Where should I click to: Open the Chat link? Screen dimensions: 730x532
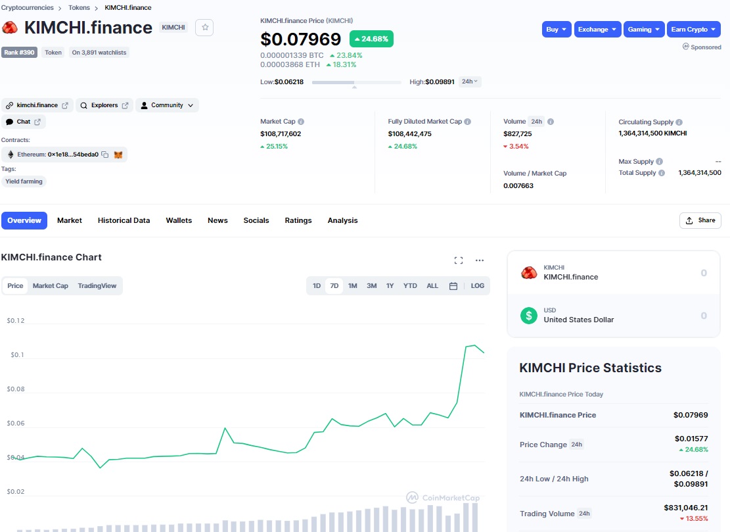pos(23,122)
